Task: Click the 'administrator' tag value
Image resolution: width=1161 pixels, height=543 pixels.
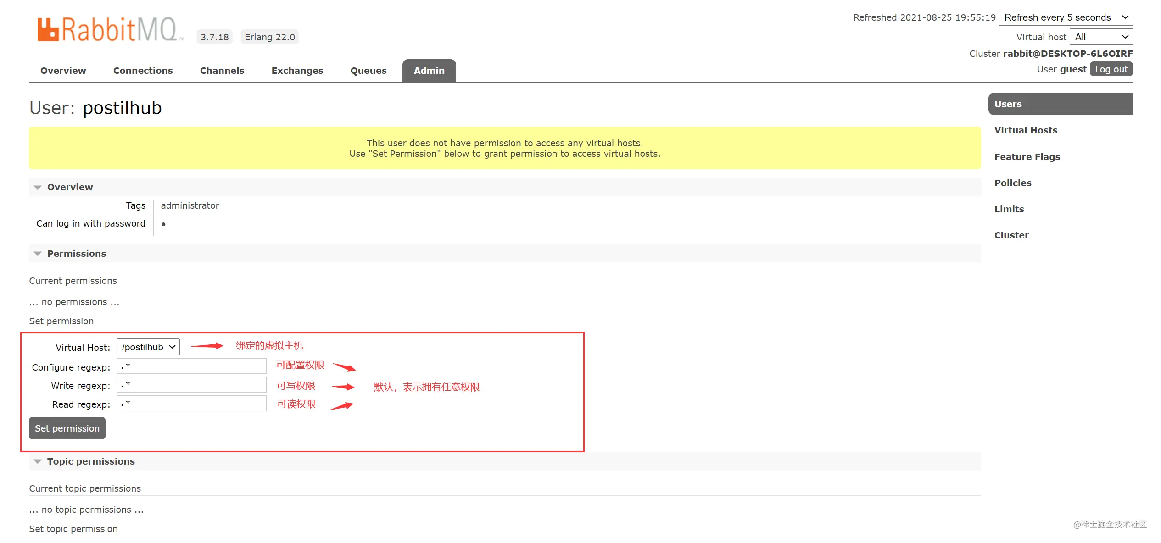Action: [x=190, y=205]
